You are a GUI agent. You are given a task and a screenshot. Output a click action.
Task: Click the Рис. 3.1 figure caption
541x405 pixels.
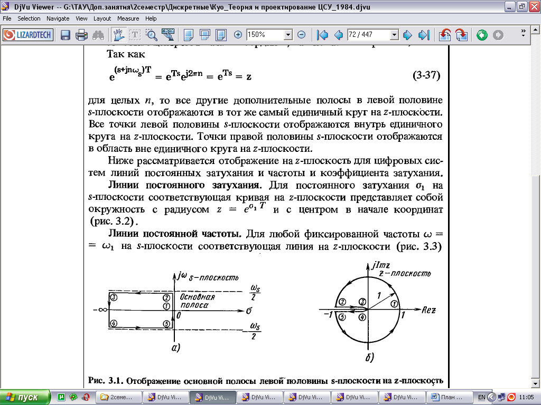pos(266,381)
